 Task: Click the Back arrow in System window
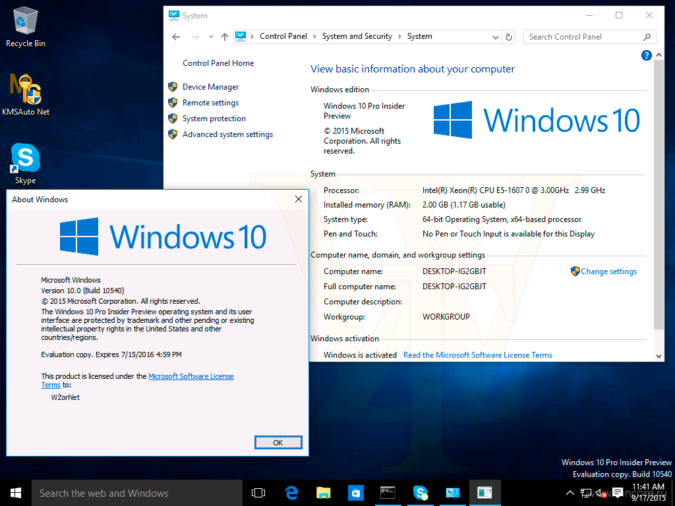coord(176,37)
